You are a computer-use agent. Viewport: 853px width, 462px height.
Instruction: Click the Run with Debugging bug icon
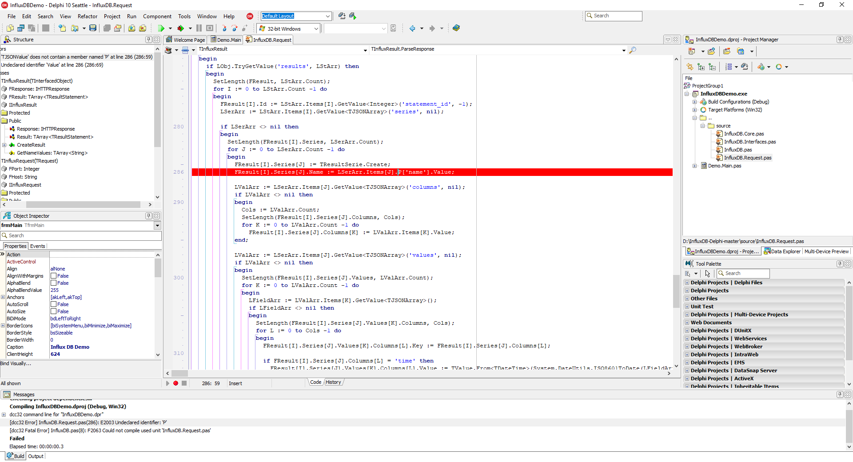coord(180,28)
